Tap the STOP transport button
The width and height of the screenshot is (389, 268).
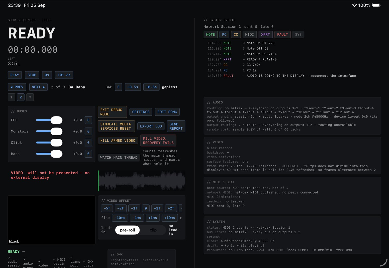pos(32,75)
